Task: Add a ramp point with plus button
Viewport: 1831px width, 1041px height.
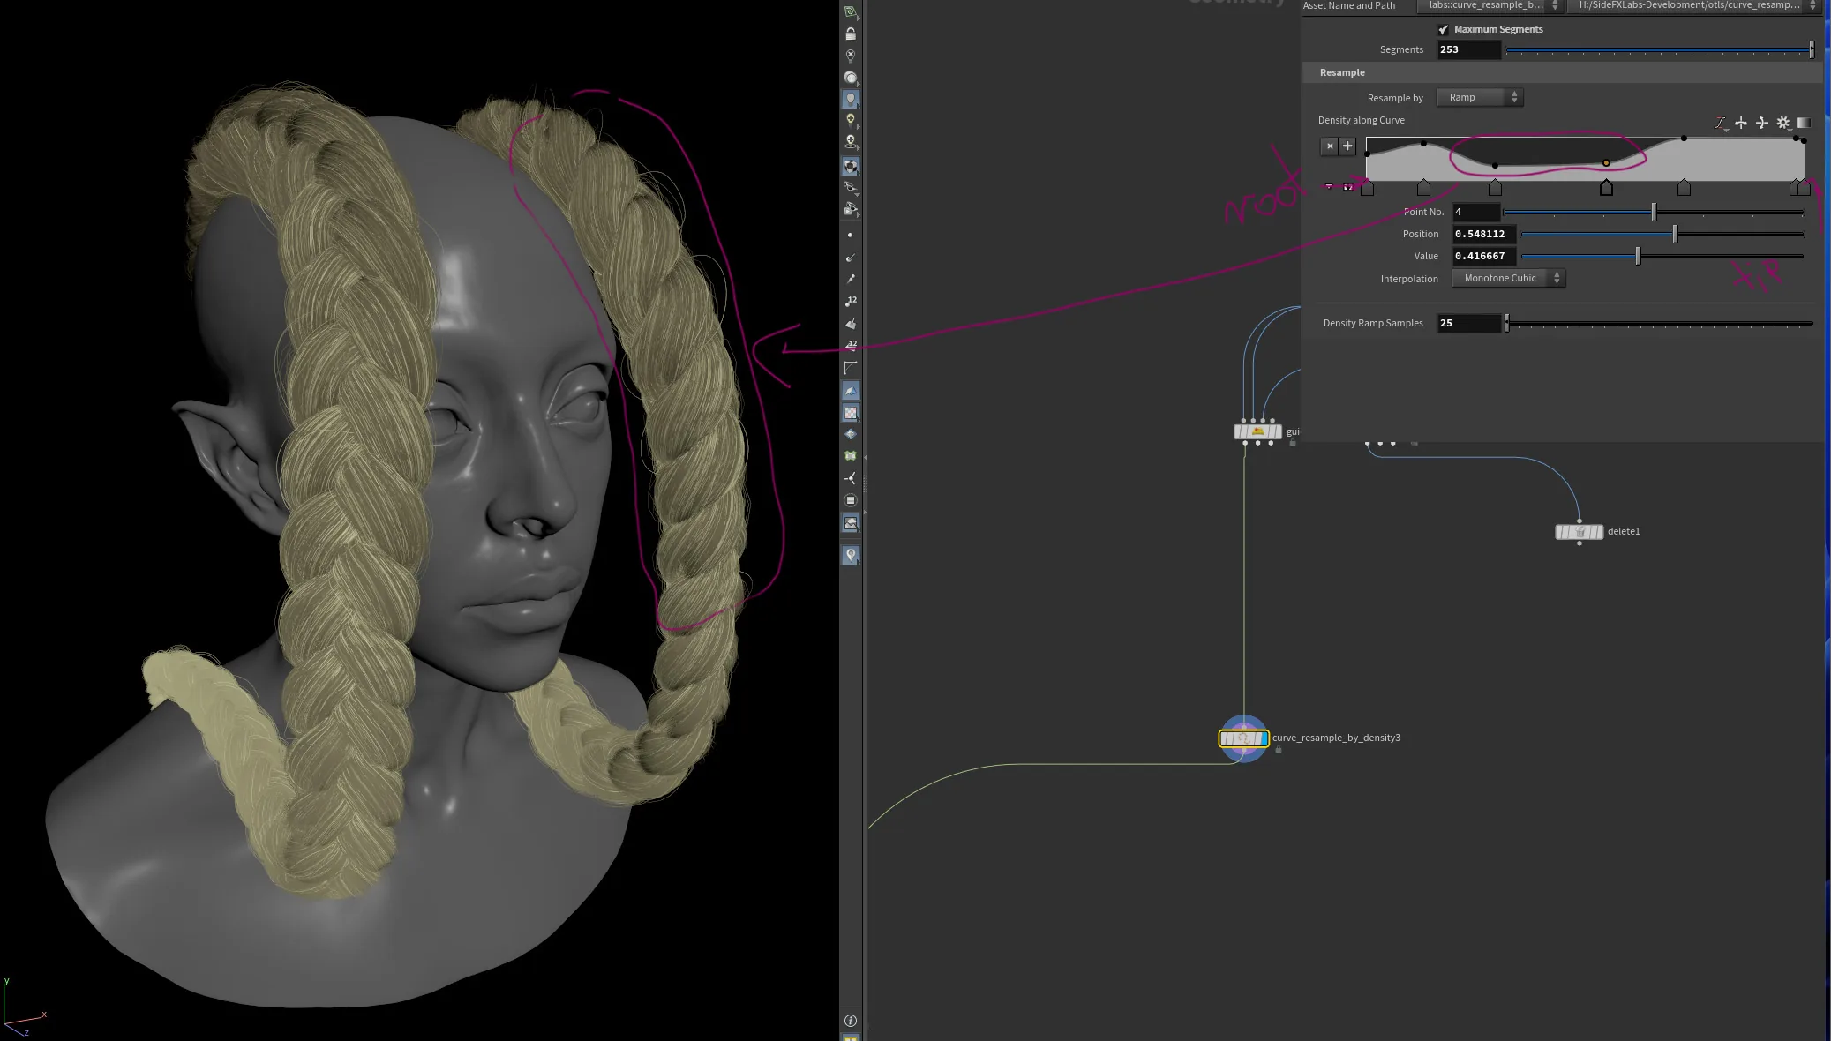Action: coord(1347,146)
